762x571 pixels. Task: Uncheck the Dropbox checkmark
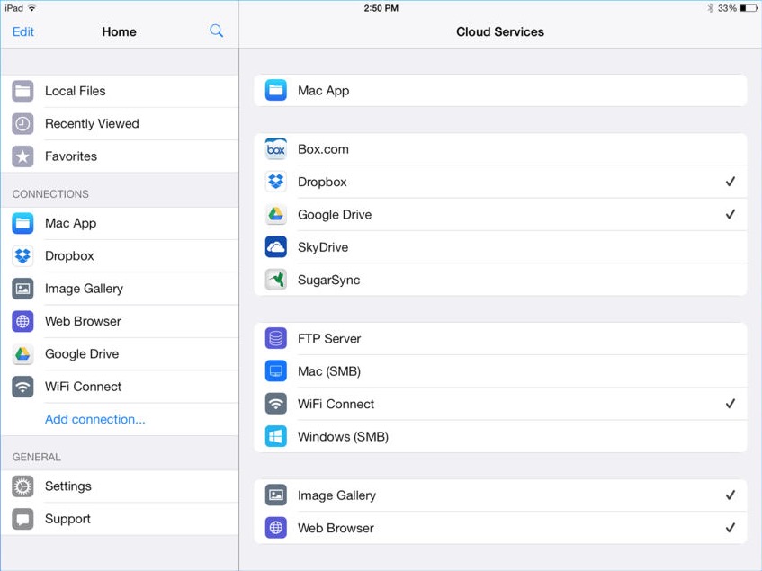pos(730,182)
